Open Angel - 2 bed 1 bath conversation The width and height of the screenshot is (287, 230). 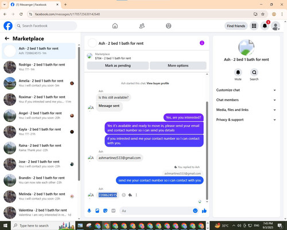[x=39, y=116]
